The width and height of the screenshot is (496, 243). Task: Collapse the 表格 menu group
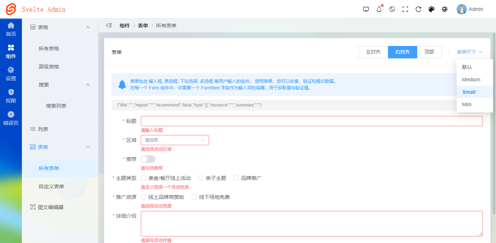tap(88, 27)
